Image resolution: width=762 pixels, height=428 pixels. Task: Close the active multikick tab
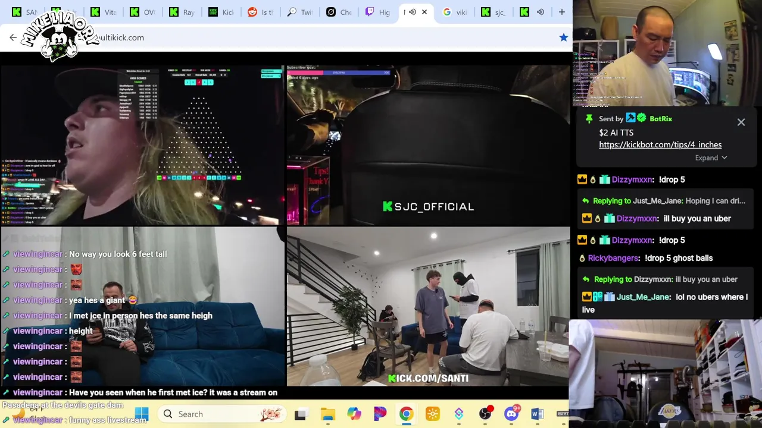coord(424,12)
